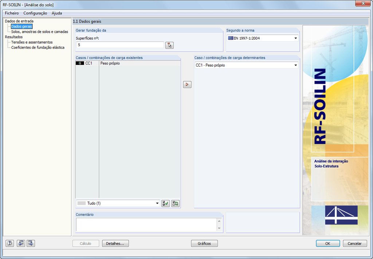Open the Tudo (1) filter dropdown
Viewport: 373px width, 259px height.
pyautogui.click(x=118, y=203)
